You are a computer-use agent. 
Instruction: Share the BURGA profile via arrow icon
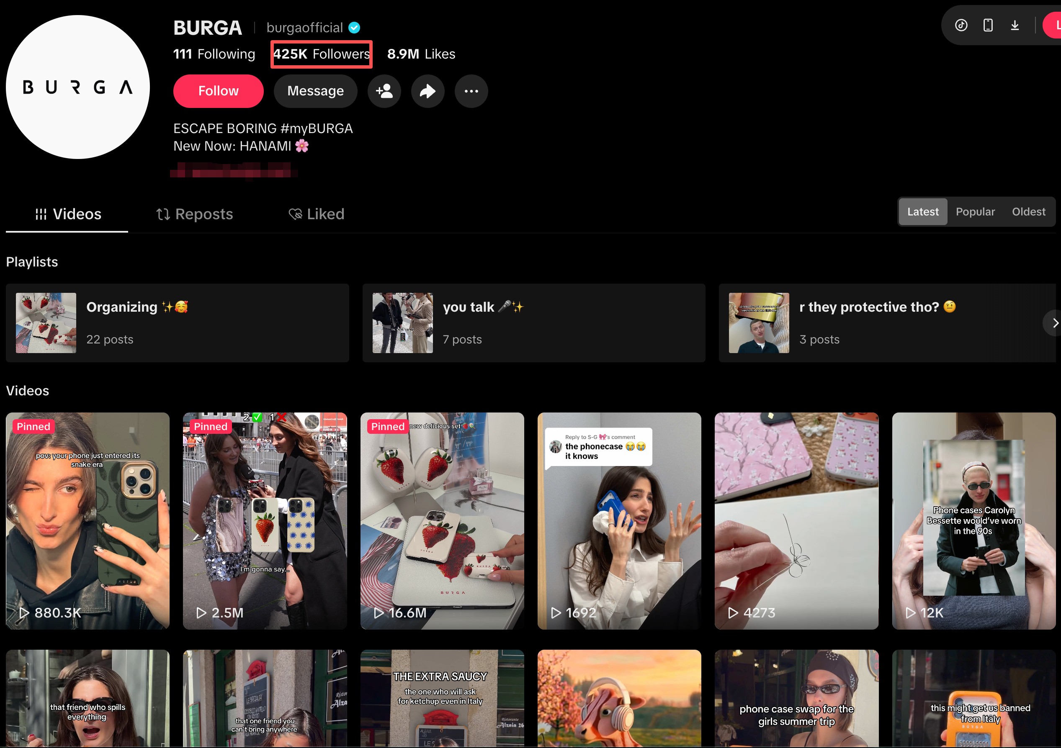pyautogui.click(x=427, y=91)
